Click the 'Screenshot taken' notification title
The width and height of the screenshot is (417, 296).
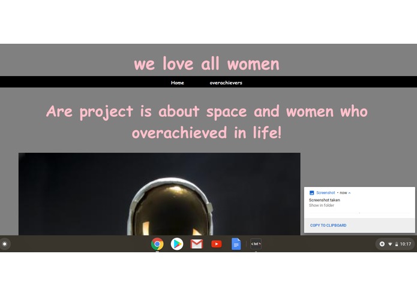pos(324,200)
